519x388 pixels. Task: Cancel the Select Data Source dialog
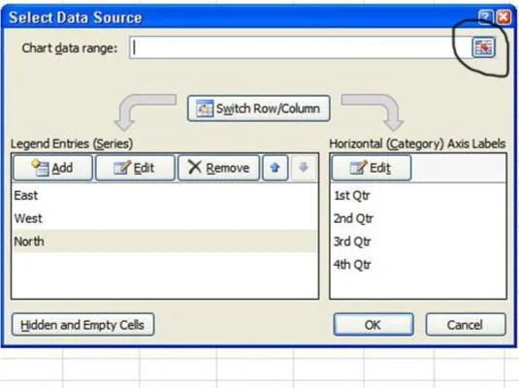point(466,325)
